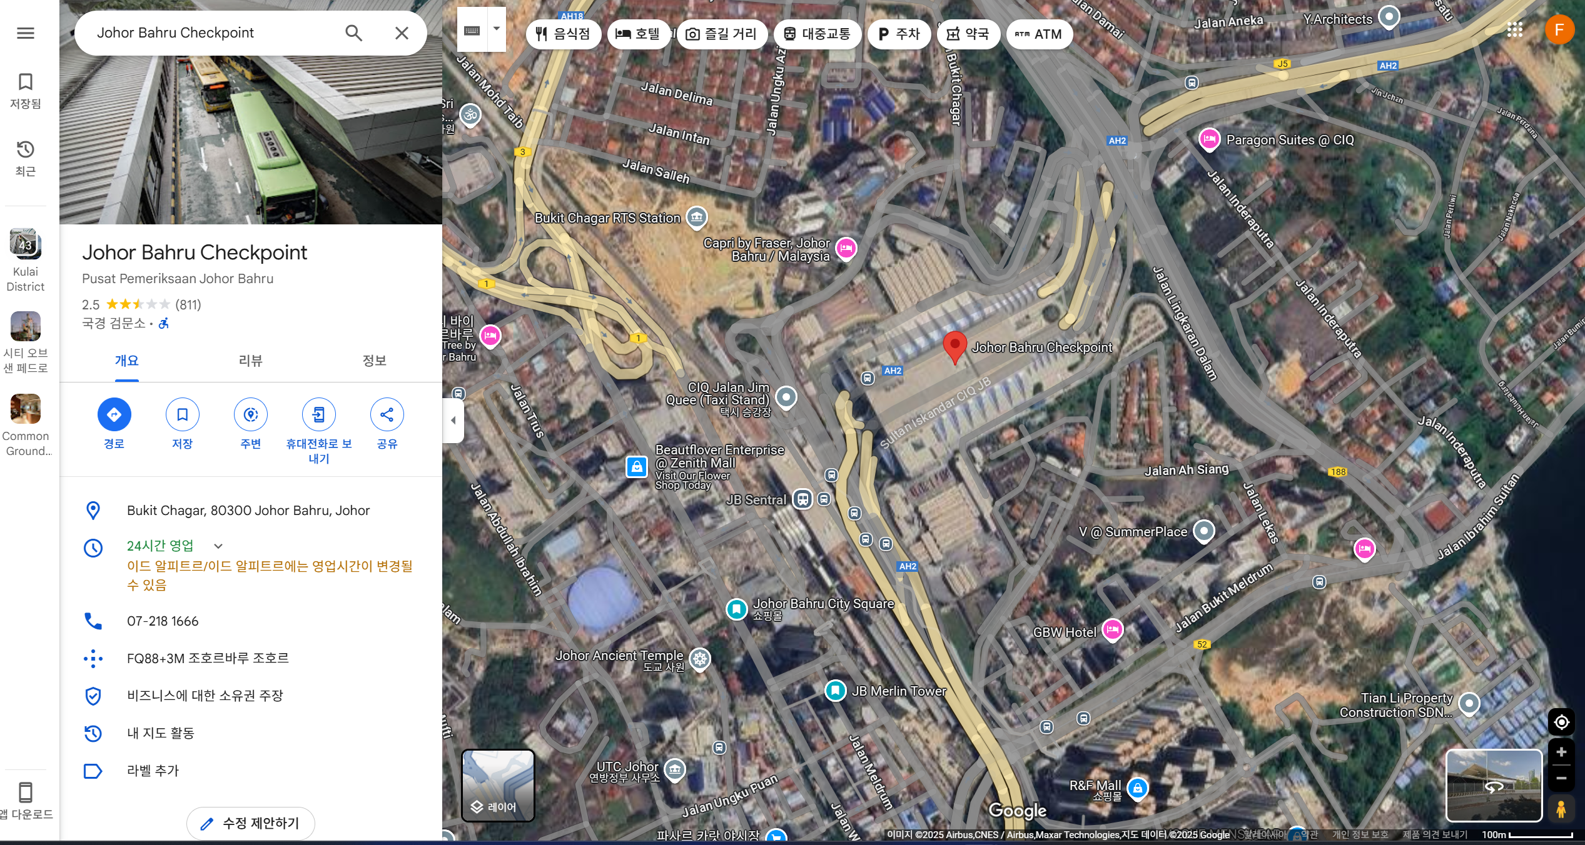Open the keyboard input tool dropdown arrow
Screen dimensions: 1585x845
(x=497, y=29)
